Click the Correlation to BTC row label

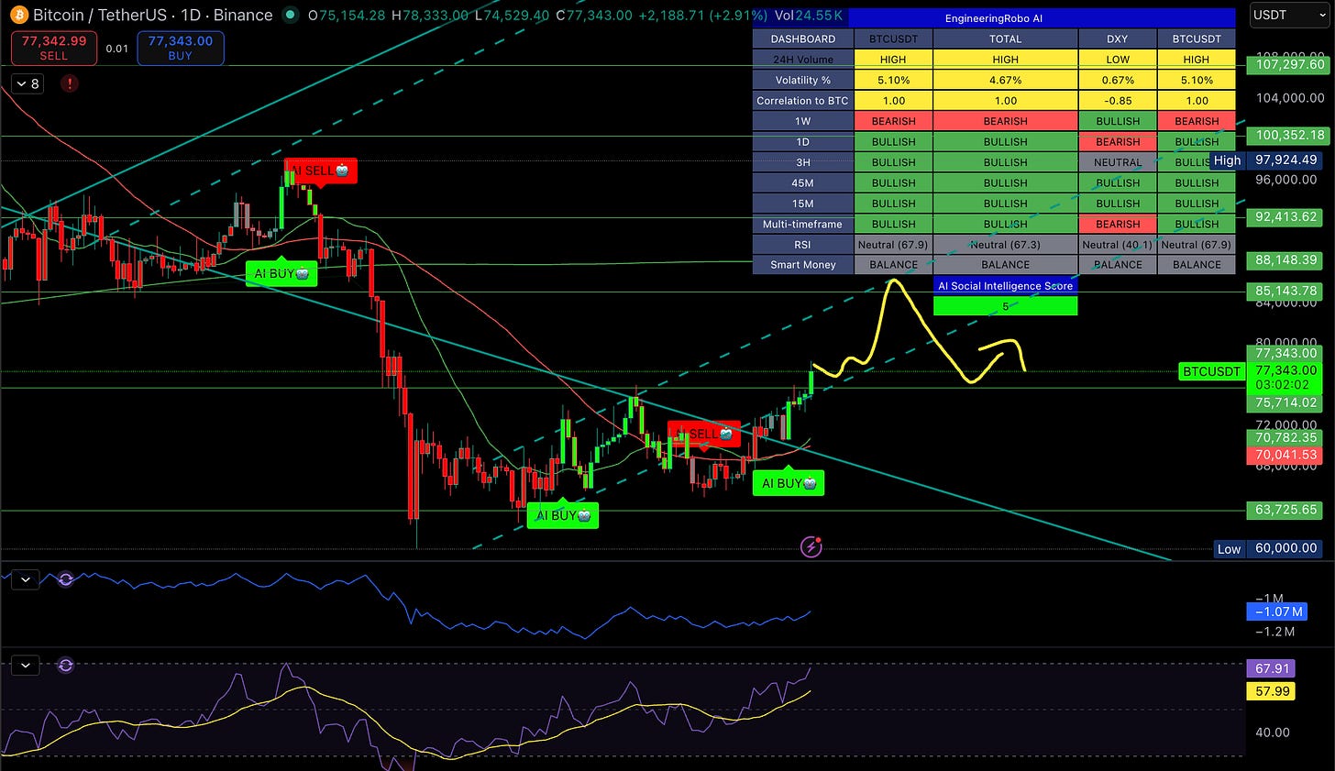[x=803, y=101]
